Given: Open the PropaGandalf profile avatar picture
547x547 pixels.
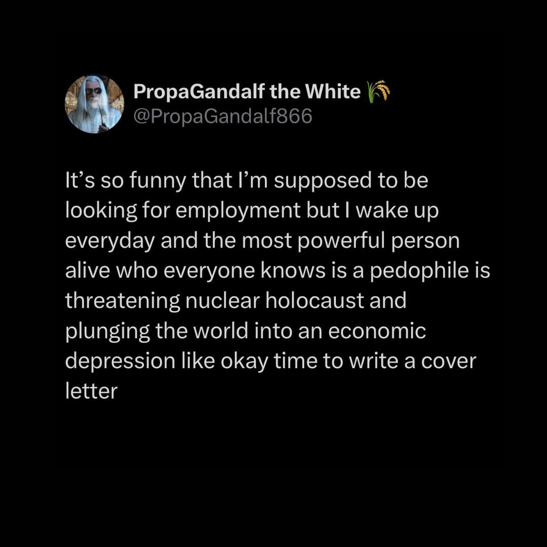Looking at the screenshot, I should coord(94,104).
